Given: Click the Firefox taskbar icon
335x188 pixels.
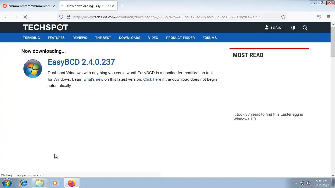Looking at the screenshot, I should (x=72, y=183).
